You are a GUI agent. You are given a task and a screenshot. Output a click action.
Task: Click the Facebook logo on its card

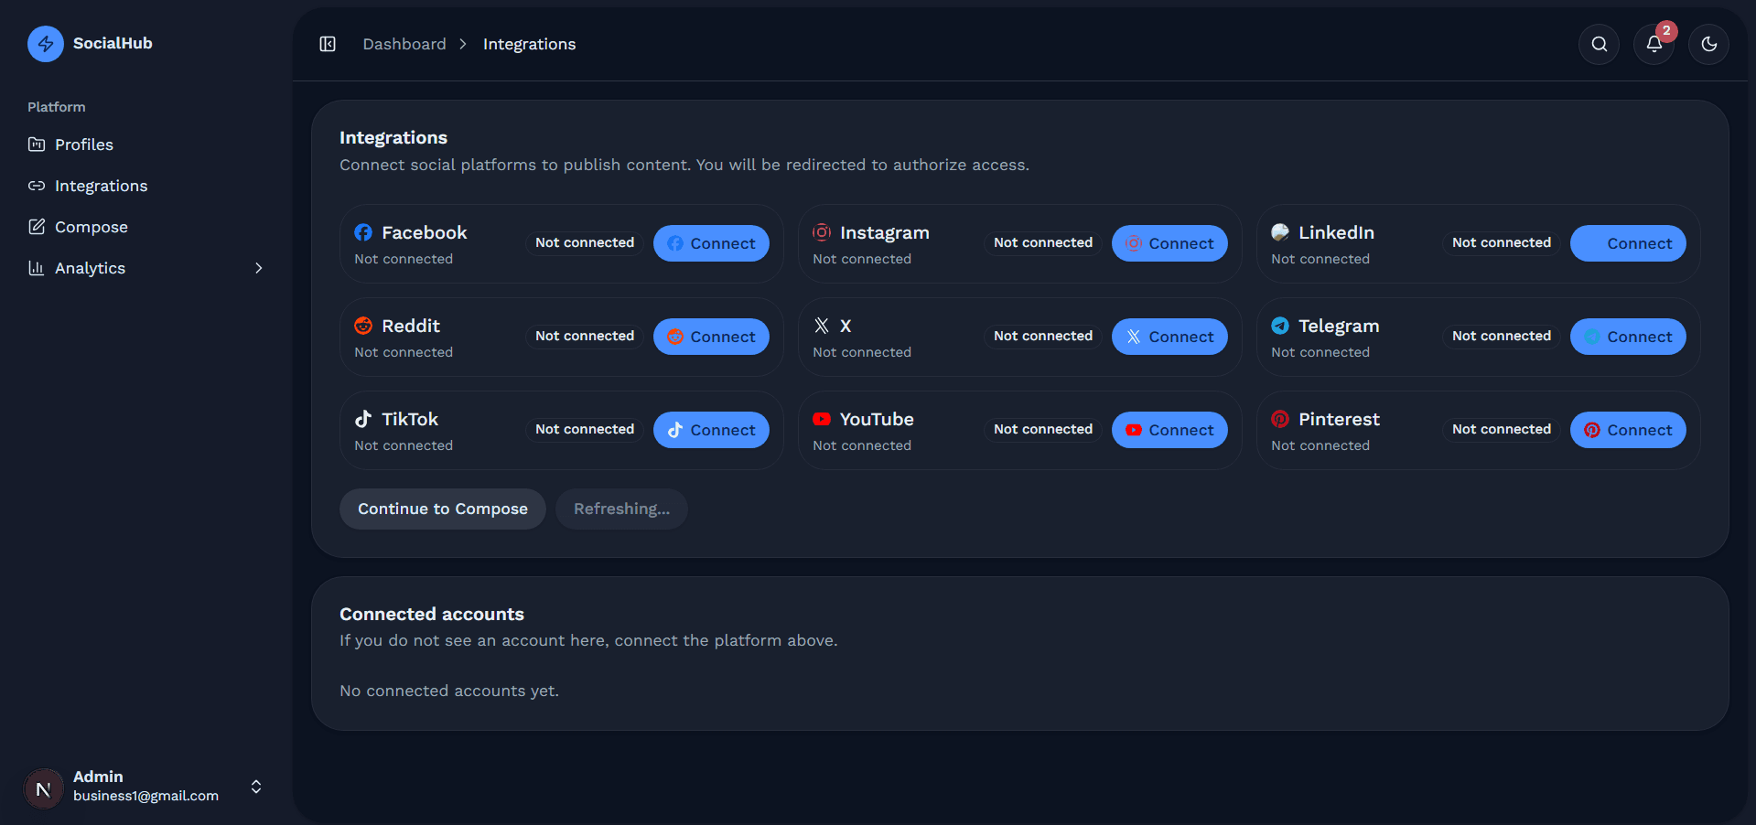pos(362,232)
